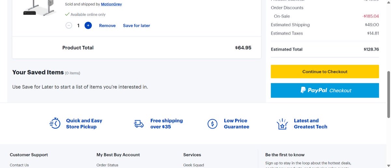Screen dimensions: 391x168
Task: Choose Save for later on the item
Action: pos(137,25)
